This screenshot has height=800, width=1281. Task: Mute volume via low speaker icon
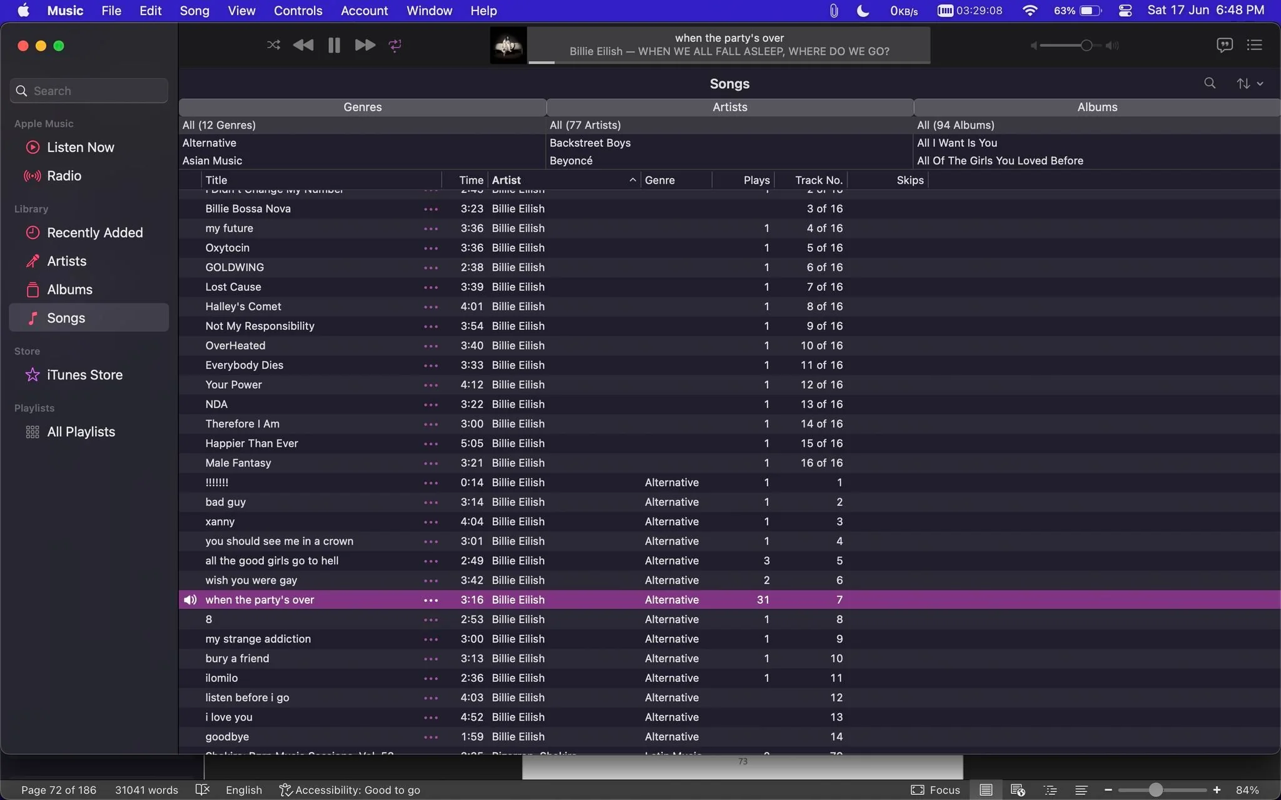pos(1034,45)
